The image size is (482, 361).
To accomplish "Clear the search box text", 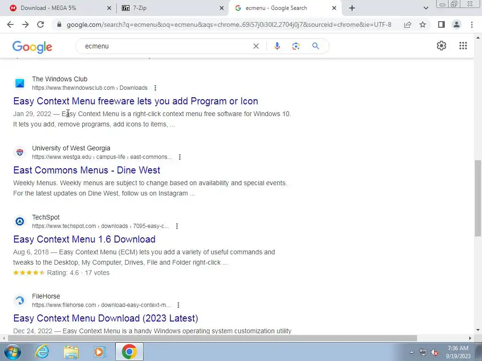I will 256,46.
